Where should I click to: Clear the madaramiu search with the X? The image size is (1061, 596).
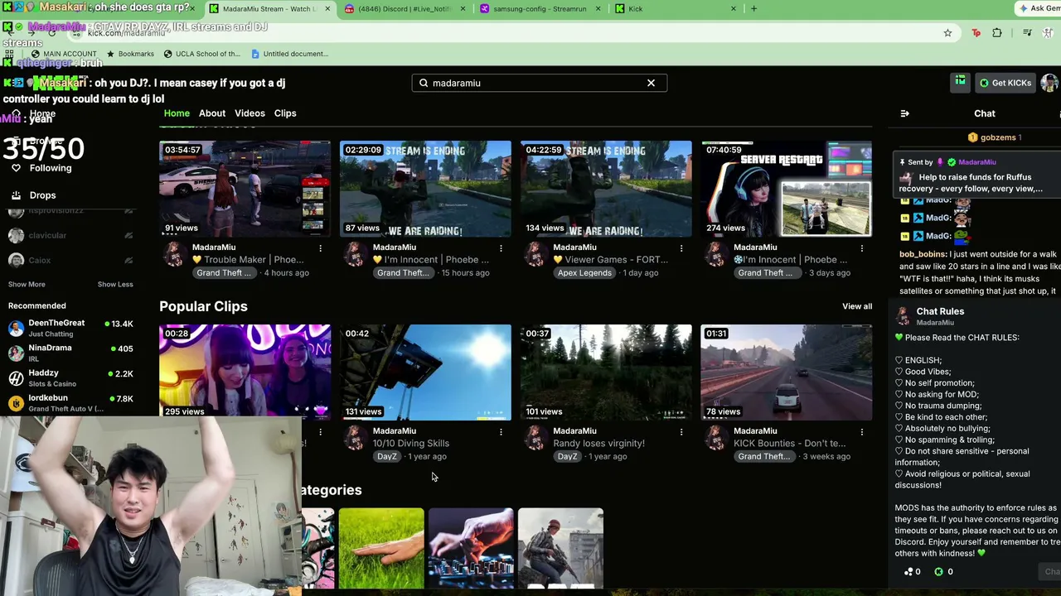pyautogui.click(x=651, y=83)
